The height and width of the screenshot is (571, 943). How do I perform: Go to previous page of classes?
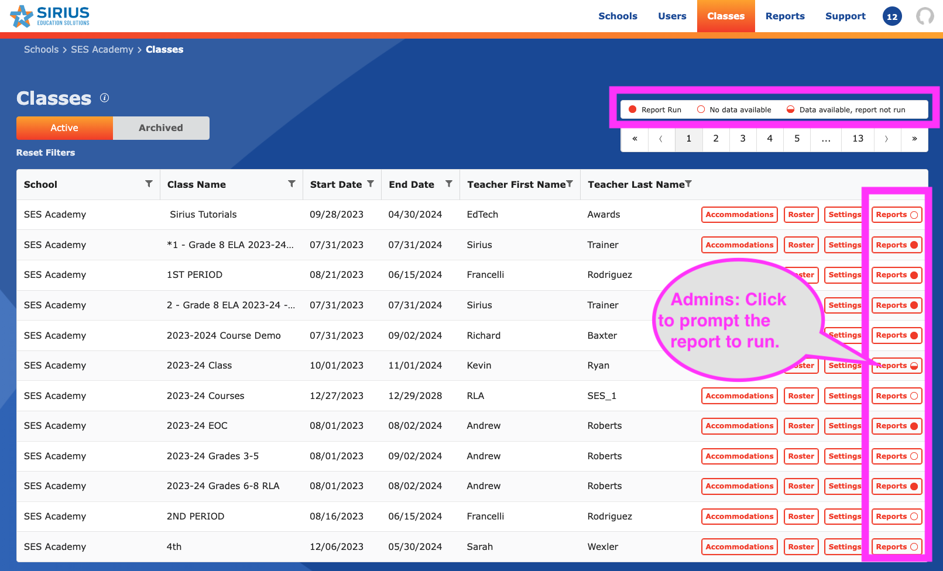[661, 139]
